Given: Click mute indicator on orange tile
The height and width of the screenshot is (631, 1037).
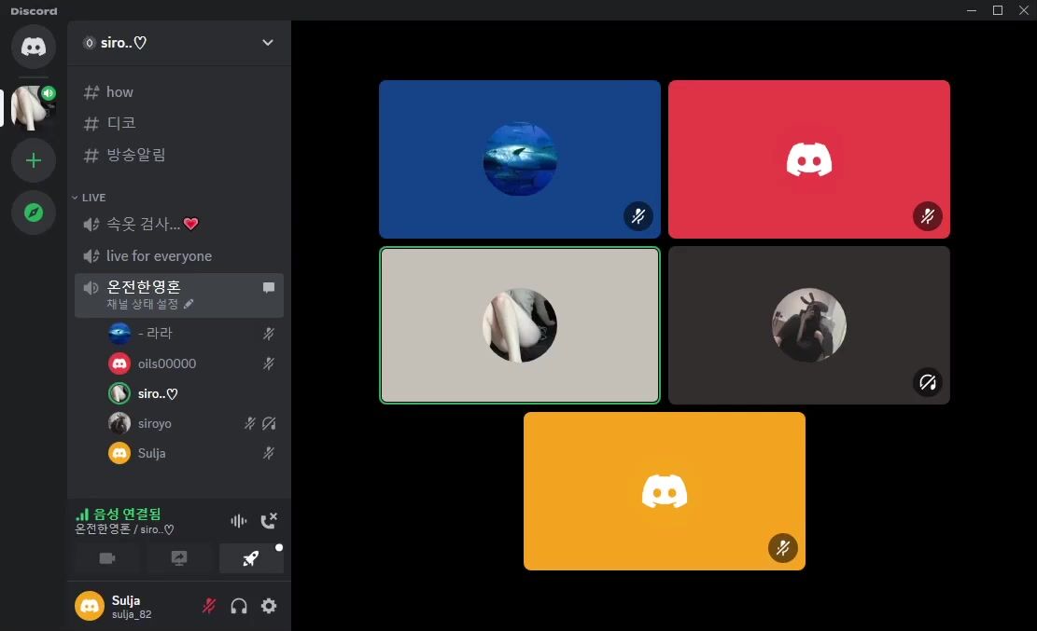Looking at the screenshot, I should point(783,548).
